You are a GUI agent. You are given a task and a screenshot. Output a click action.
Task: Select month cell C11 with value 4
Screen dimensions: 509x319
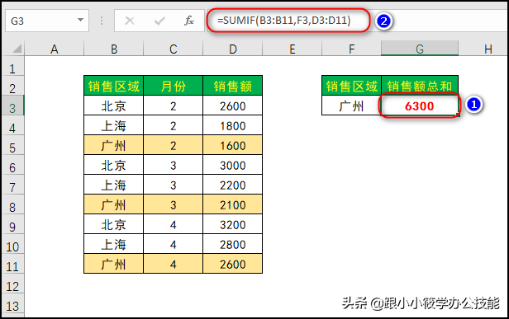point(173,264)
